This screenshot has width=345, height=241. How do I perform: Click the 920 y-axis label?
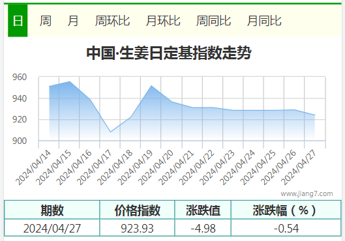20,119
